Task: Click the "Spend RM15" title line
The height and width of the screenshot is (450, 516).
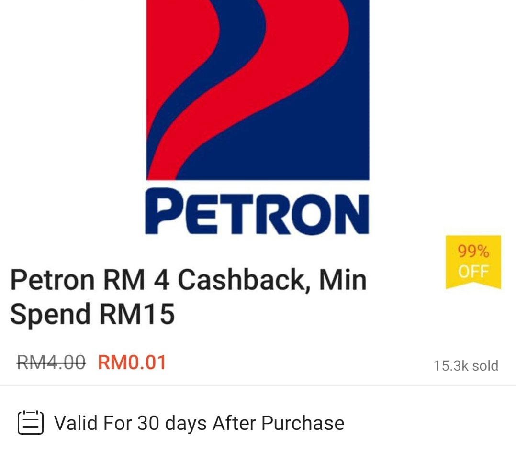Action: (x=92, y=314)
